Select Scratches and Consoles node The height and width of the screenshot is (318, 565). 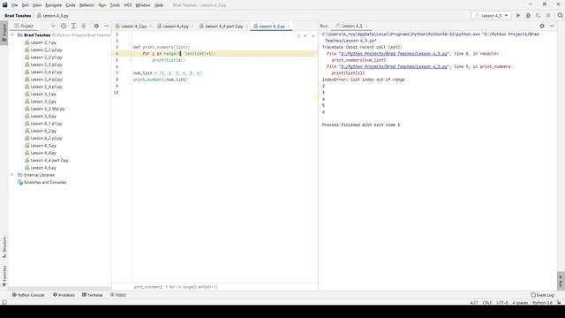[45, 183]
